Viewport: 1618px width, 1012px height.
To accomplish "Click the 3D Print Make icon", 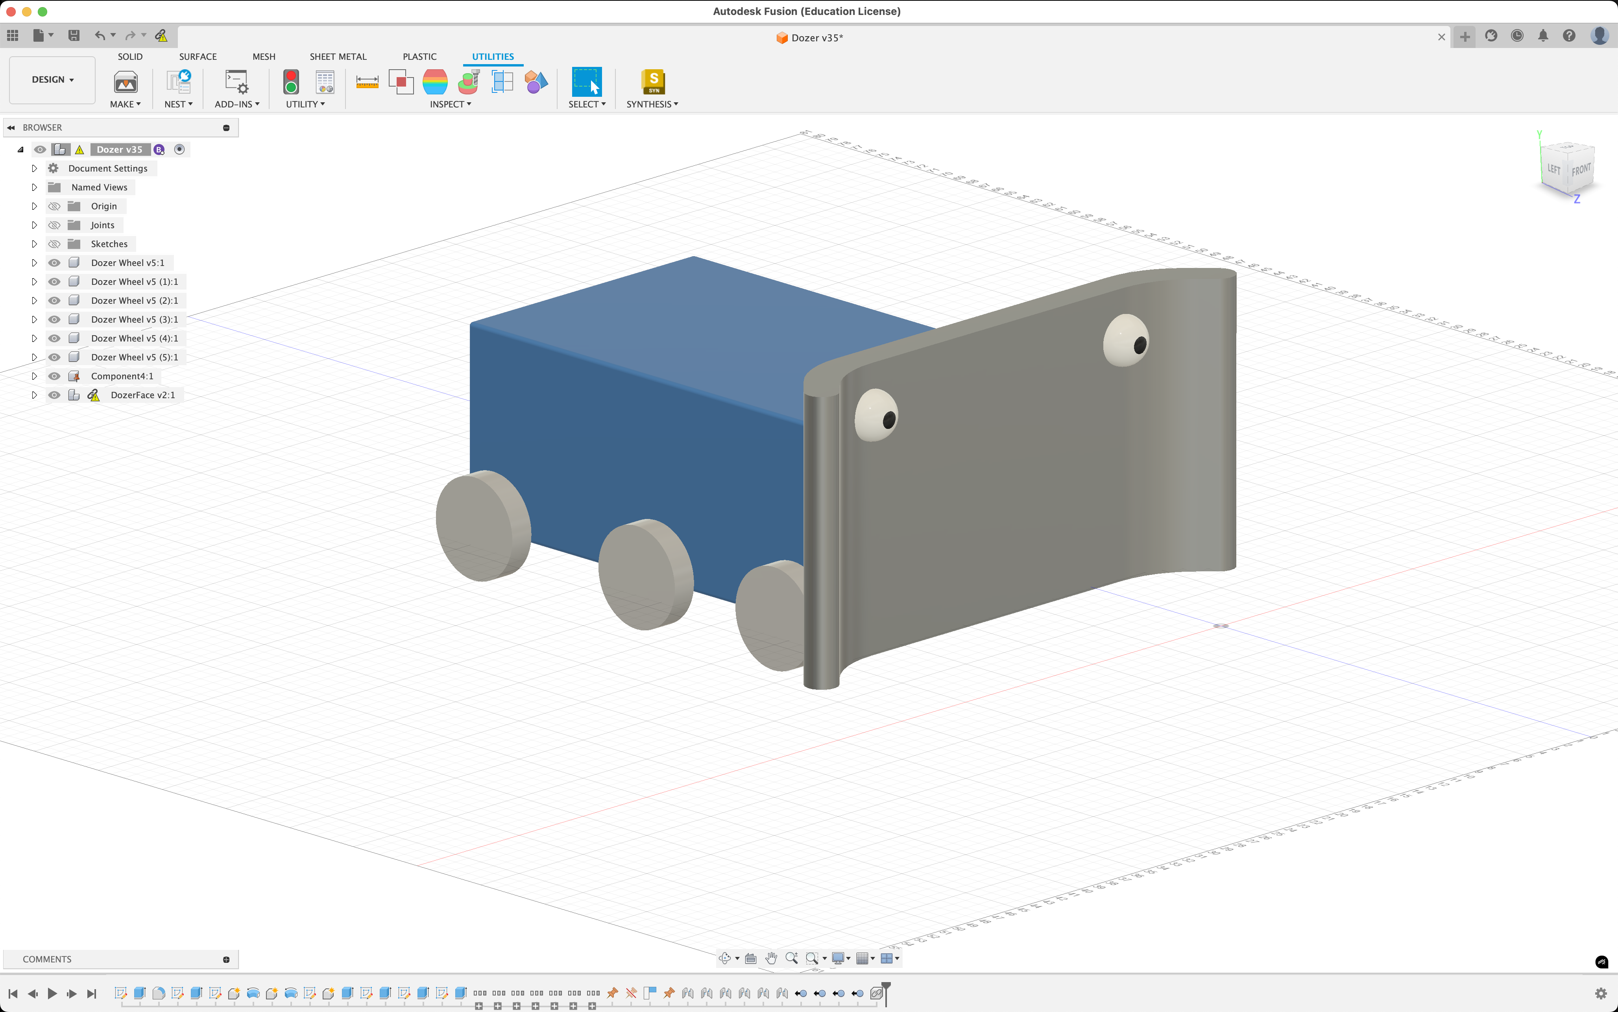I will click(x=125, y=82).
